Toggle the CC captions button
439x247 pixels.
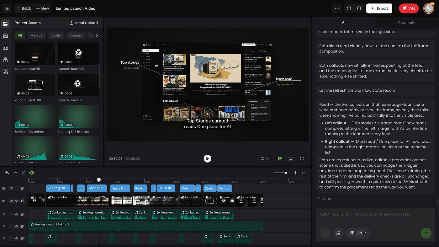click(x=280, y=159)
